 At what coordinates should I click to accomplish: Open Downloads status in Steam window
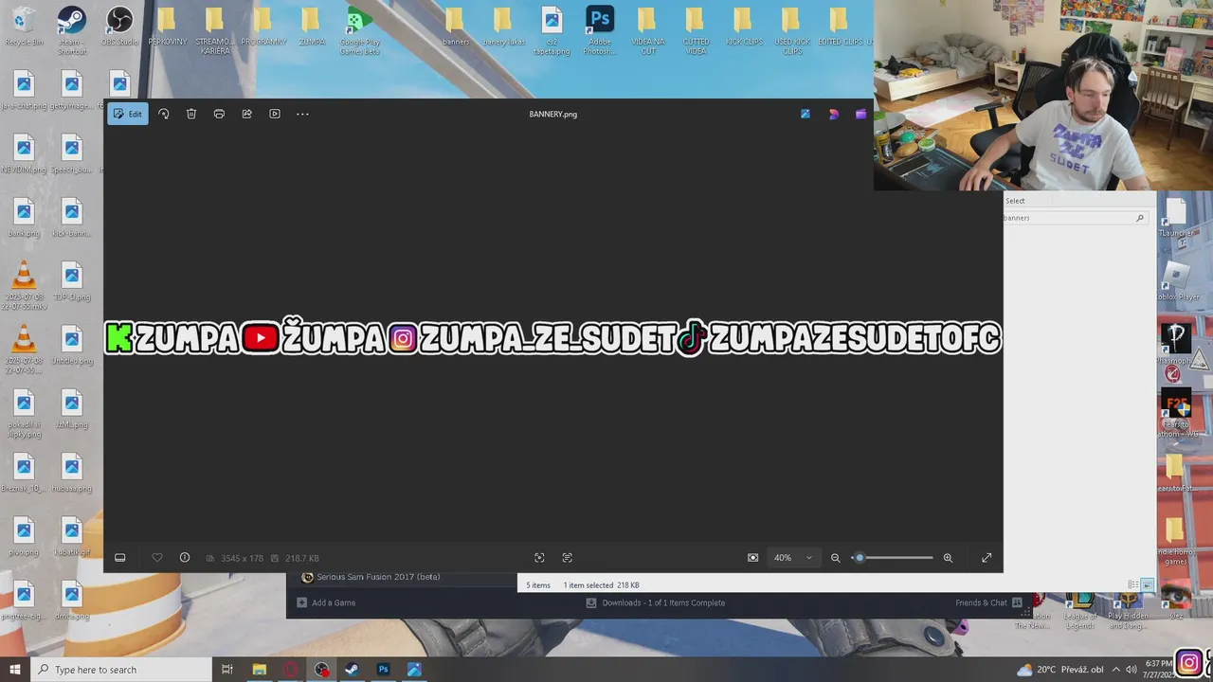point(656,602)
